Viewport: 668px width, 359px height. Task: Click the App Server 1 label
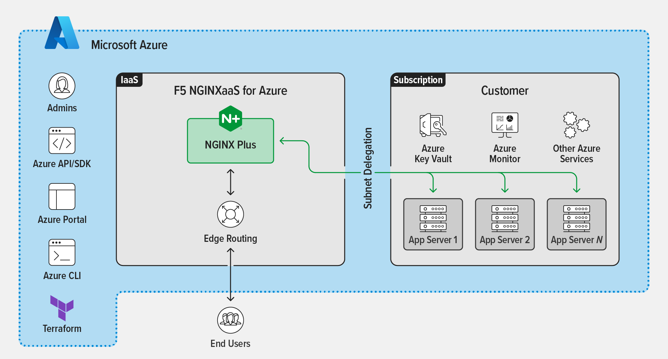[x=433, y=240]
